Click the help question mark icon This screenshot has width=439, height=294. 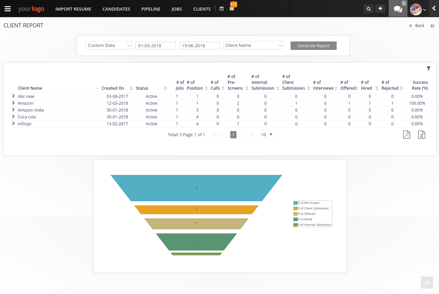[x=432, y=25]
